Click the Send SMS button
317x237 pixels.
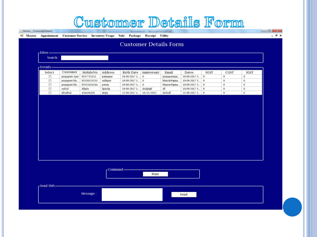(x=184, y=194)
